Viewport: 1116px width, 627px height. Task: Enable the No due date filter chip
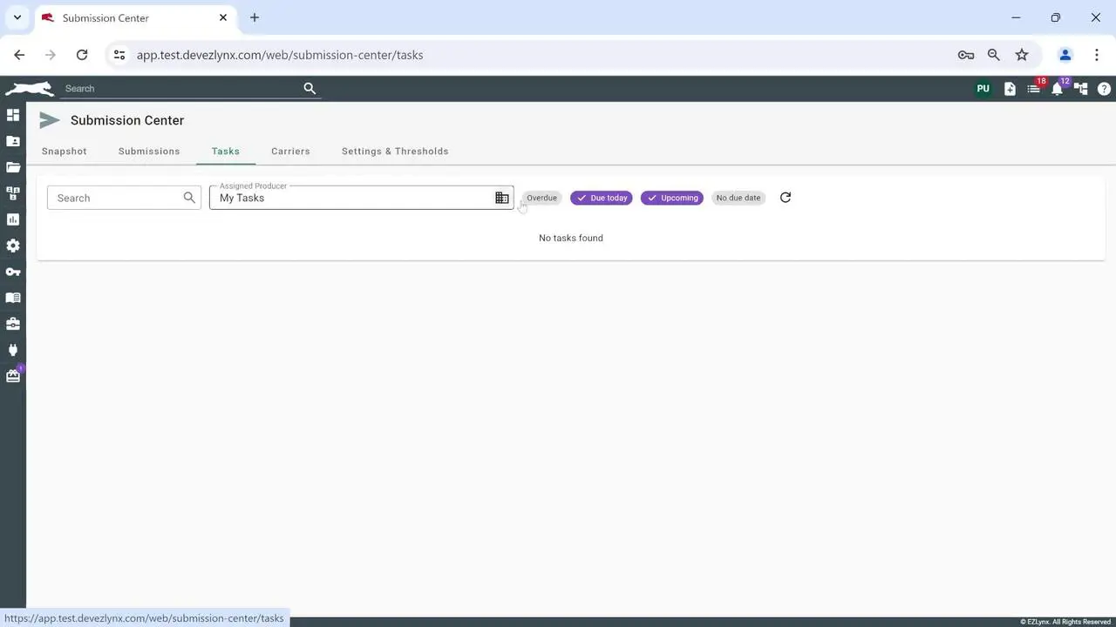(x=738, y=198)
